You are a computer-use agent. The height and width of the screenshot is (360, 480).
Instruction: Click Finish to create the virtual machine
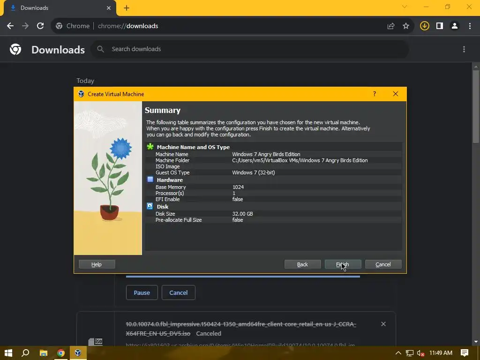tap(343, 264)
